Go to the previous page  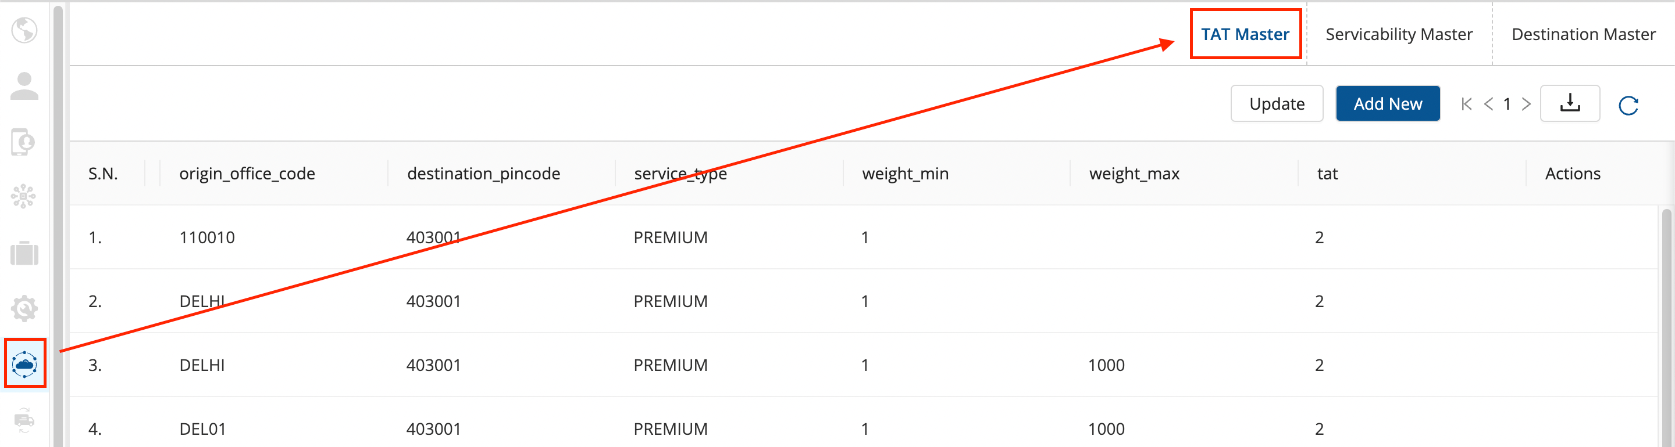pyautogui.click(x=1488, y=104)
